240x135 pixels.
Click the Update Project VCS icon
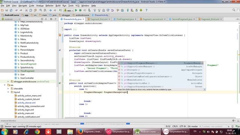point(95,10)
